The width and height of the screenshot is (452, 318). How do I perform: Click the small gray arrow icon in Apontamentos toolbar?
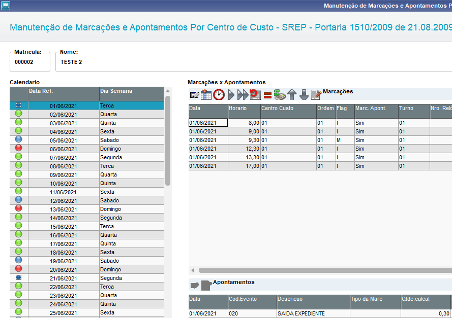click(x=195, y=285)
